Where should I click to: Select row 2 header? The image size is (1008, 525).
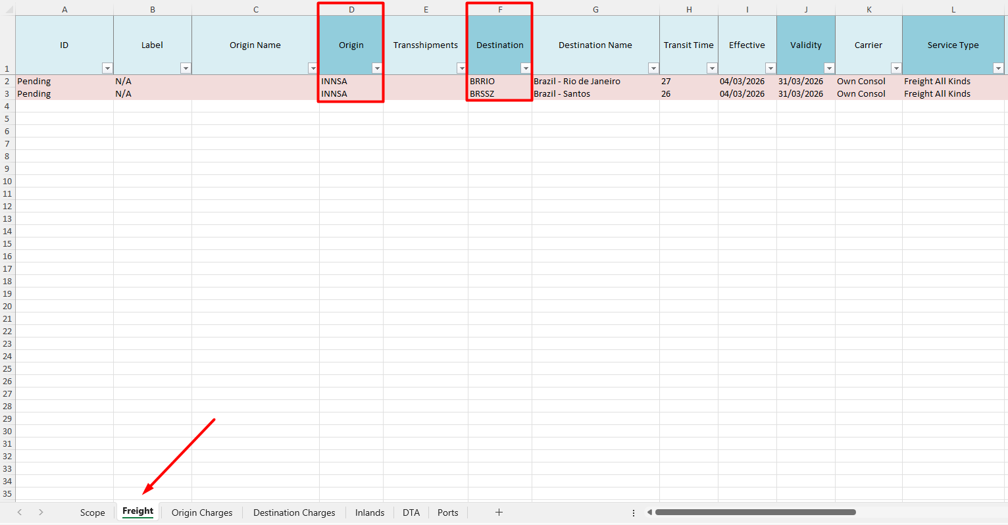[x=7, y=82]
